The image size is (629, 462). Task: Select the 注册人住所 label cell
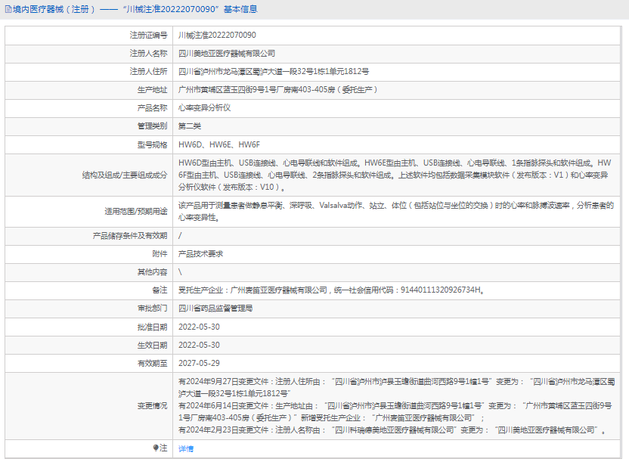tap(89, 71)
